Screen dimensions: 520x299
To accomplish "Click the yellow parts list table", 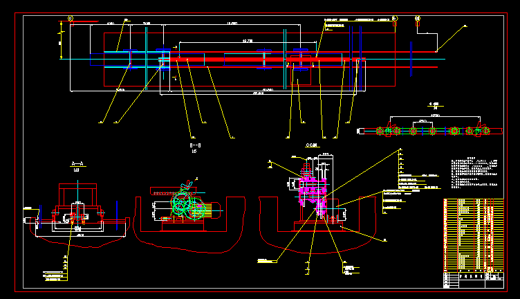I will pos(473,235).
